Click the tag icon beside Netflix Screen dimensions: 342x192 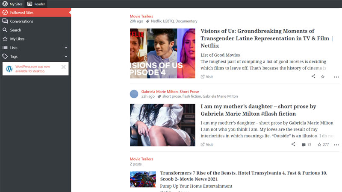click(147, 21)
